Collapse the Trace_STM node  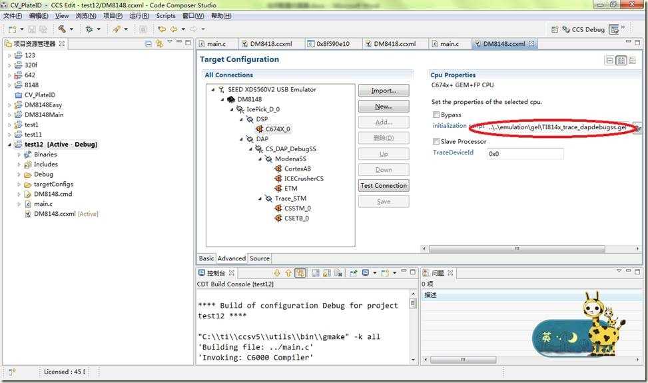[260, 198]
